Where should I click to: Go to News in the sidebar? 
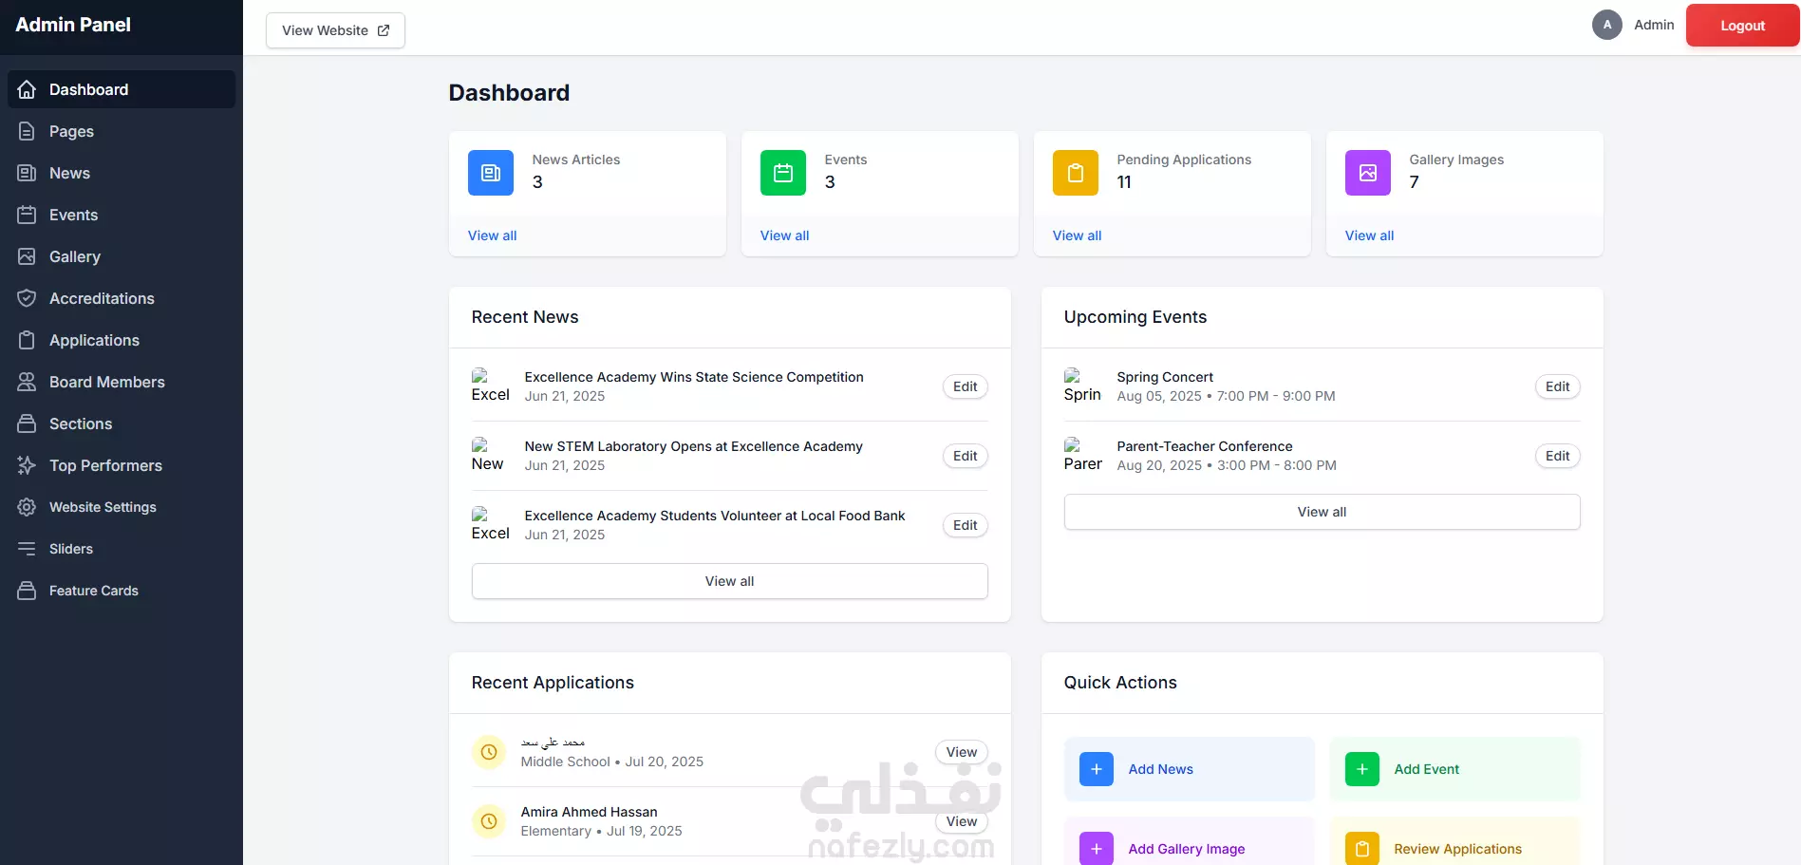coord(122,173)
